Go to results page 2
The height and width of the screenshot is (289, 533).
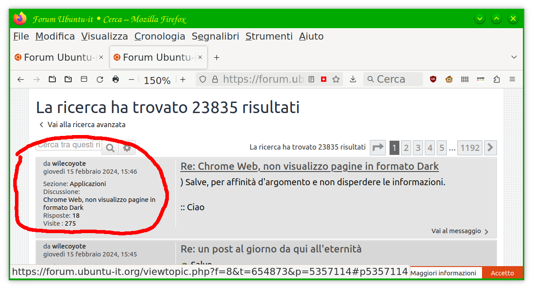pyautogui.click(x=406, y=148)
